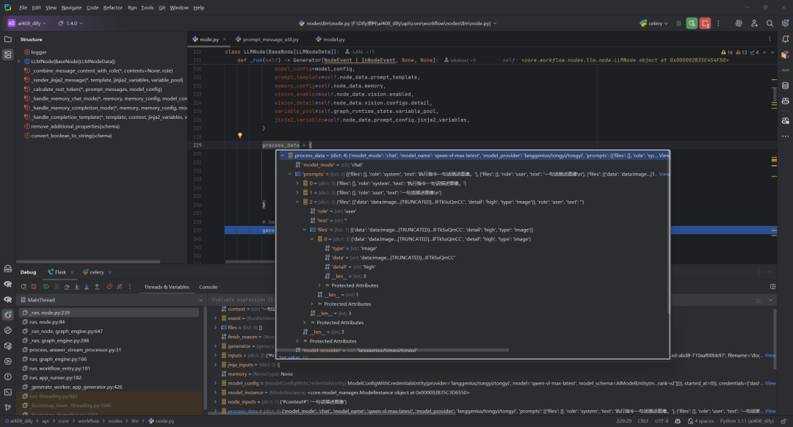Screen dimensions: 793x427
Task: Open the MainThread thread selector dropdown
Action: tap(112, 299)
